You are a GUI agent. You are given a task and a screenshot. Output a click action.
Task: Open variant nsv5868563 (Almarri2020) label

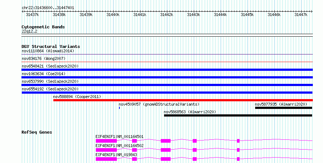[x=190, y=112]
